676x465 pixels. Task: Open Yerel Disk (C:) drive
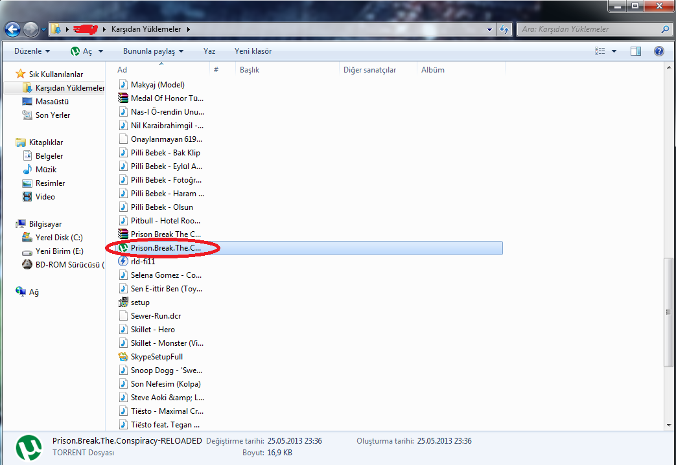coord(52,238)
